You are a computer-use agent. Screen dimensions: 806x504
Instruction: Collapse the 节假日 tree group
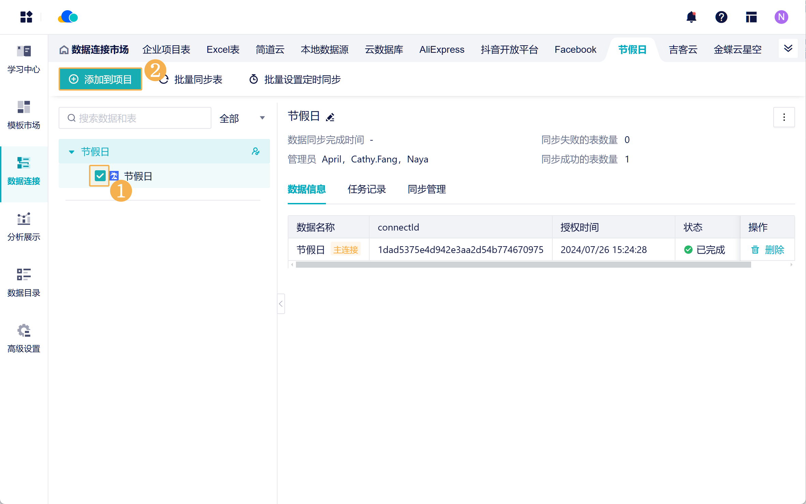coord(72,152)
